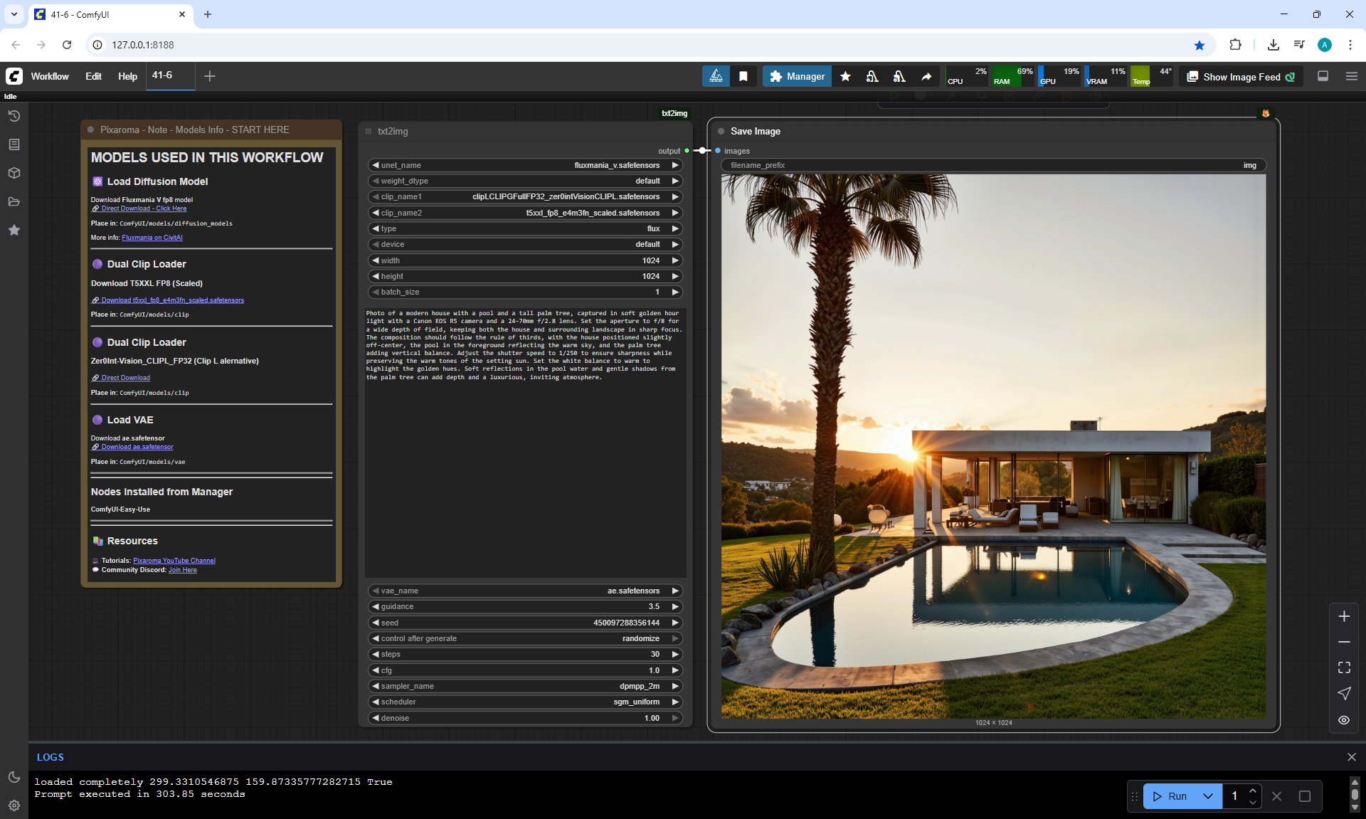Expand the Run button dropdown arrow
The height and width of the screenshot is (819, 1366).
(1207, 796)
